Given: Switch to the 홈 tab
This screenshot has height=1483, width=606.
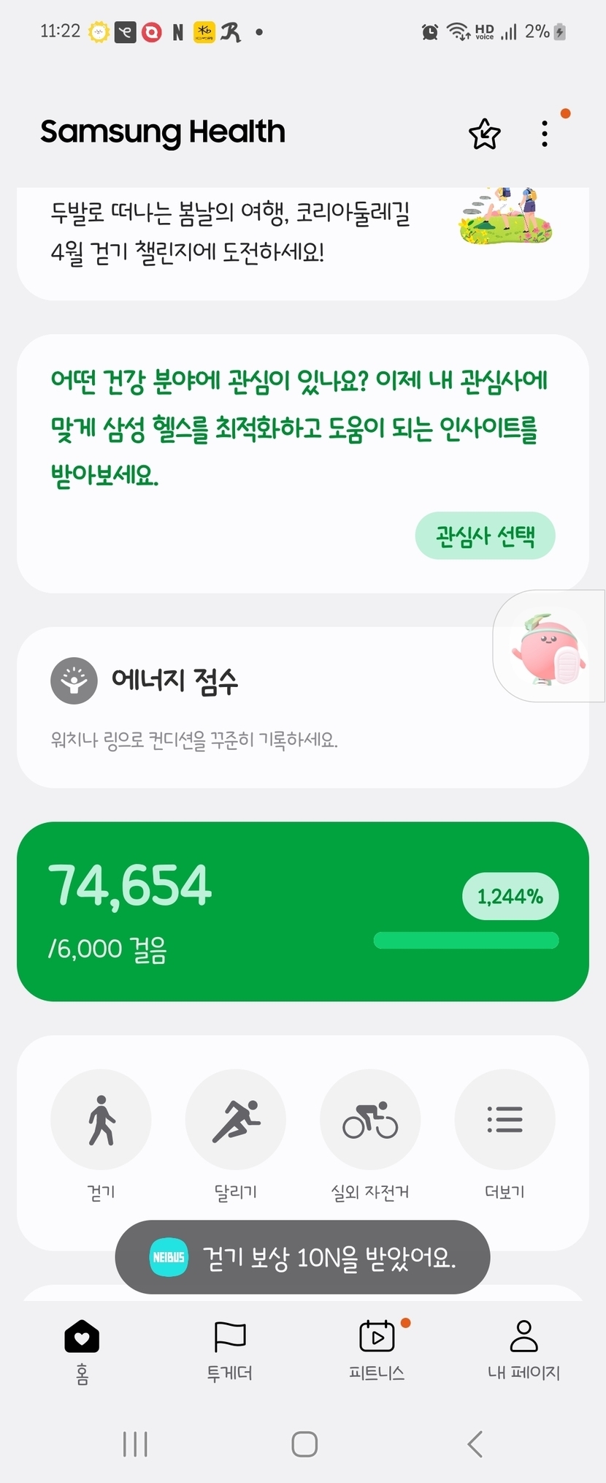Looking at the screenshot, I should click(82, 1351).
